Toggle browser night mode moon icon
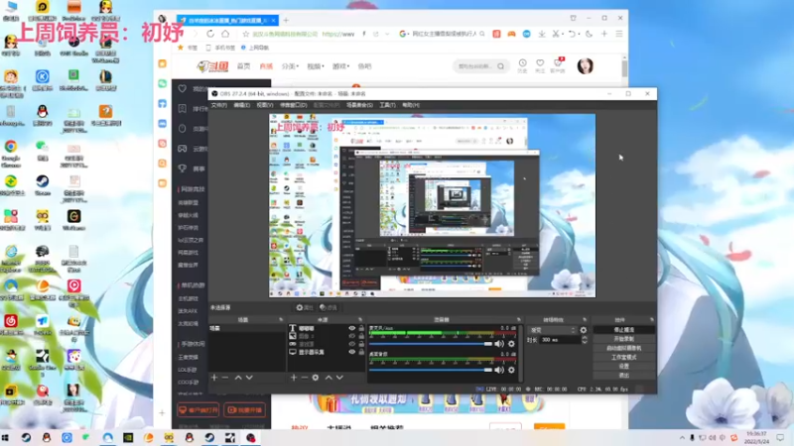794x446 pixels. pos(589,34)
